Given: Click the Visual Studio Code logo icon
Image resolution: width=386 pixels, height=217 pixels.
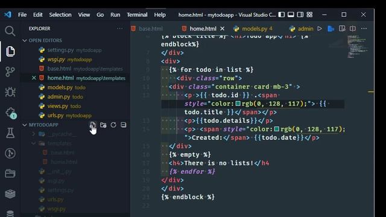Looking at the screenshot, I should click(x=8, y=14).
